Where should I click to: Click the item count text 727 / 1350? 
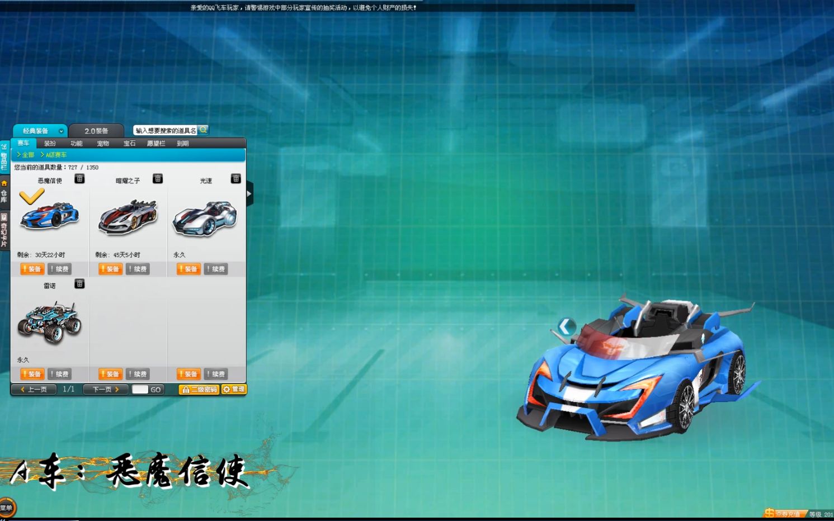coord(83,167)
